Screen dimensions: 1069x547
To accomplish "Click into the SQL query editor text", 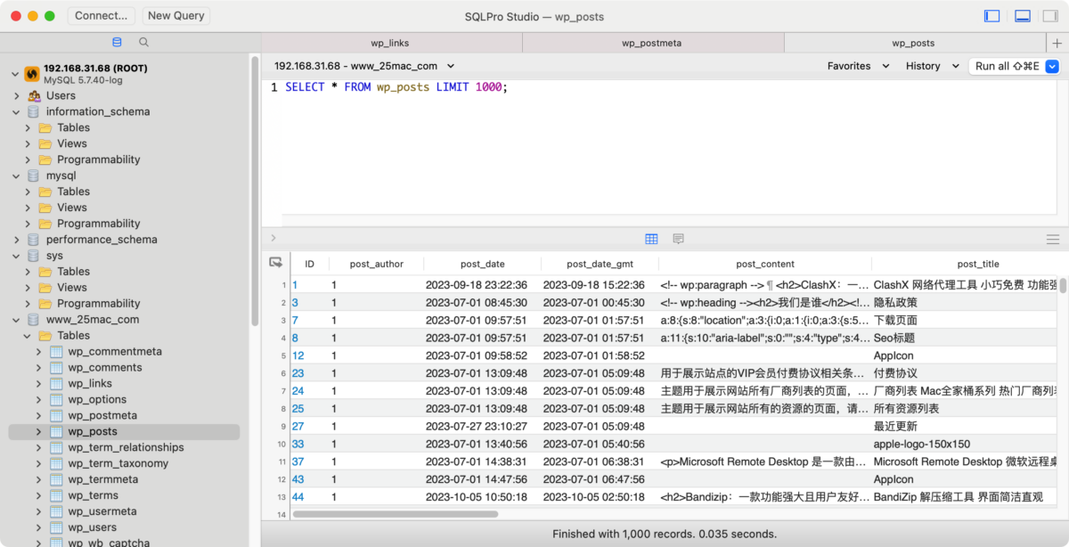I will click(396, 87).
